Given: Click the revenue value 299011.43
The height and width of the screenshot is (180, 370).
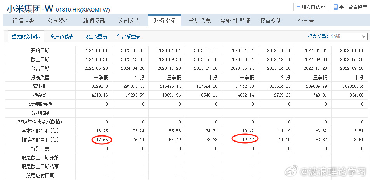Looking at the screenshot, I should tap(134, 86).
